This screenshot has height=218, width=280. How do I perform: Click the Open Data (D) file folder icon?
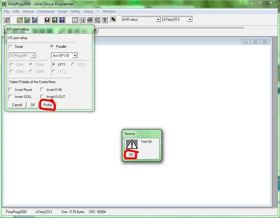coord(35,20)
